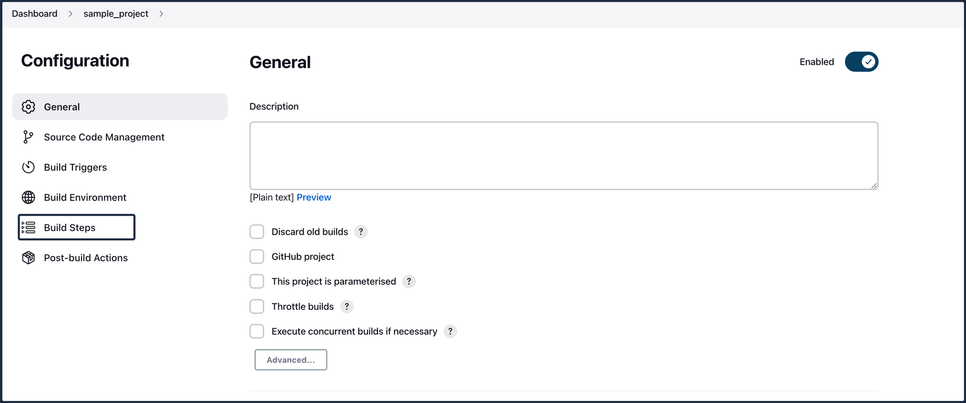Click the Post-build Actions package icon
The height and width of the screenshot is (403, 966).
click(28, 257)
